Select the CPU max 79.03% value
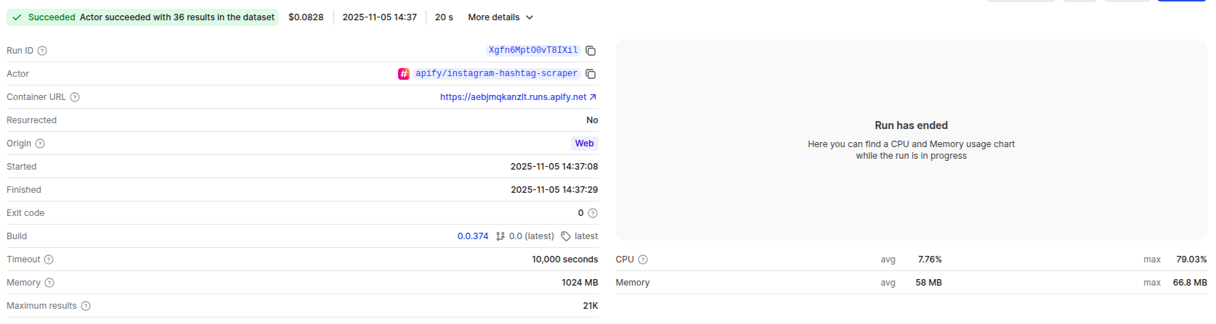This screenshot has width=1216, height=324. tap(1191, 259)
